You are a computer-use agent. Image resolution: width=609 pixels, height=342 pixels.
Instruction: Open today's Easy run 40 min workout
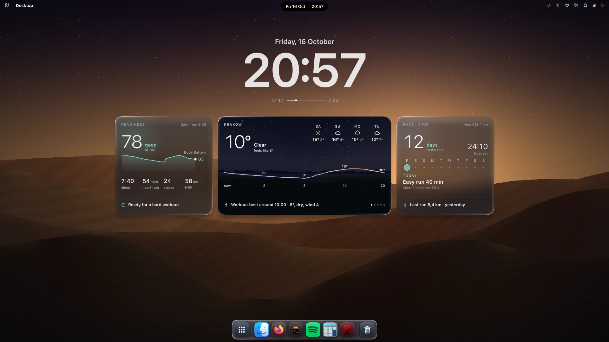tap(423, 182)
